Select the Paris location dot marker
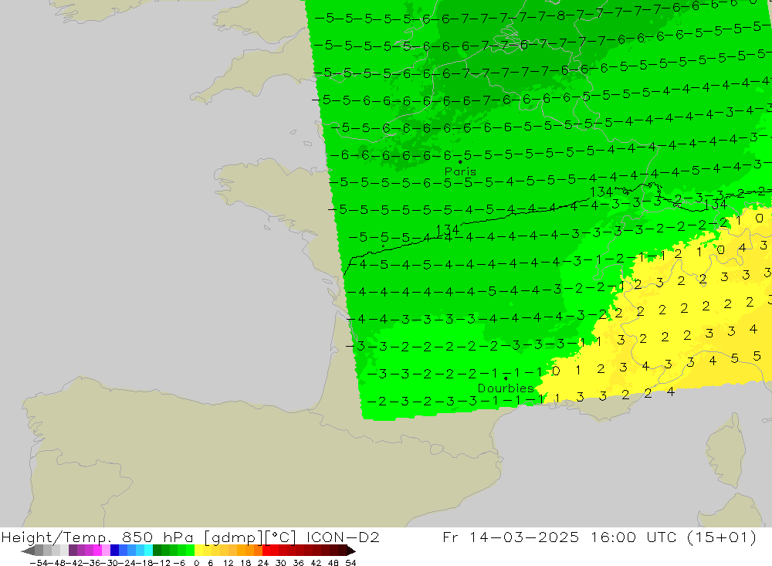 tap(460, 161)
